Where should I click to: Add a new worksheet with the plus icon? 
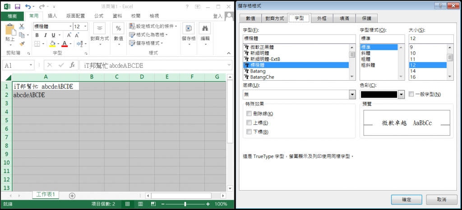pyautogui.click(x=72, y=196)
